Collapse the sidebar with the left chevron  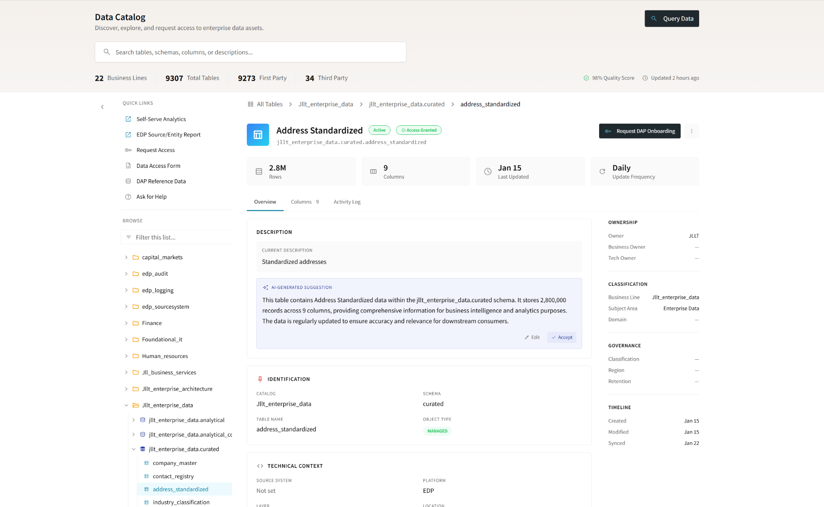102,107
